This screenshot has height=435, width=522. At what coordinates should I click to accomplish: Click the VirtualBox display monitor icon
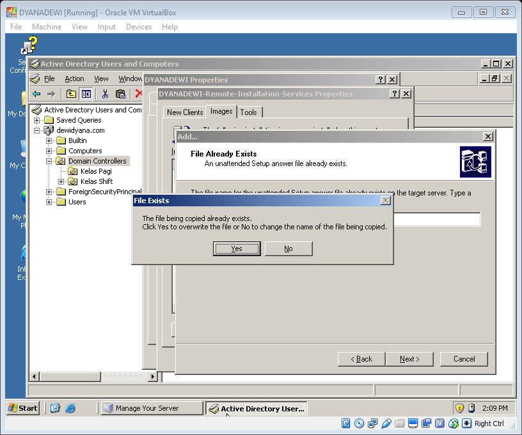pos(413,424)
